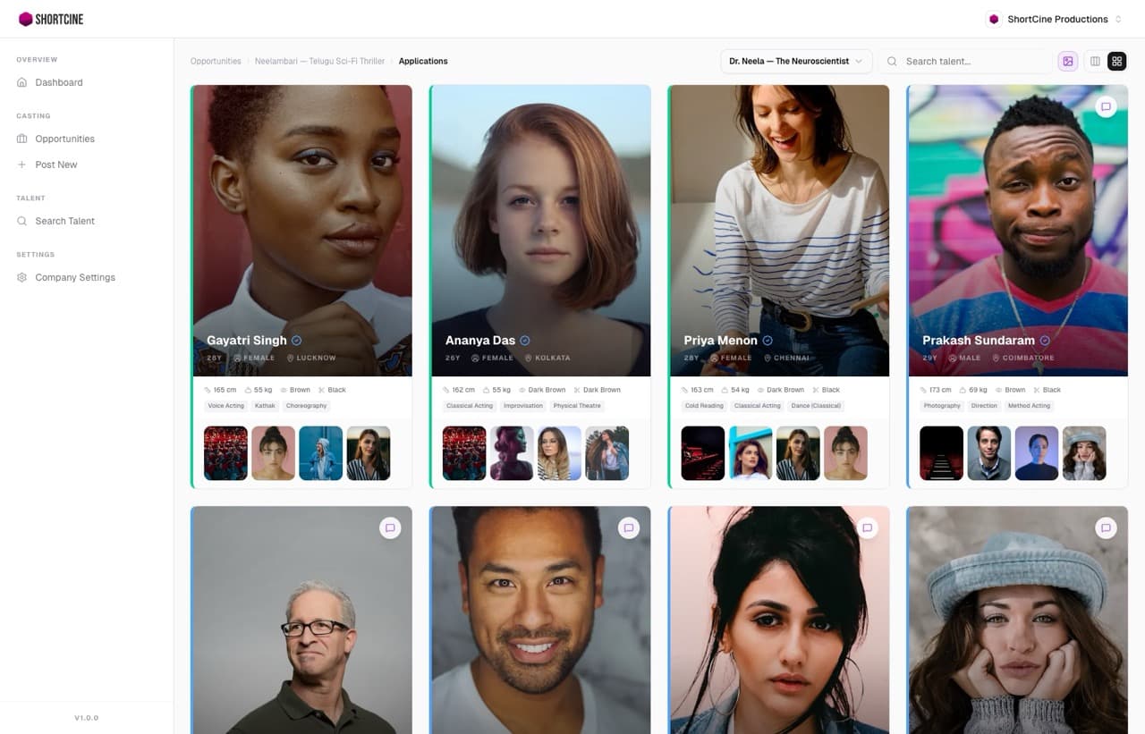Viewport: 1145px width, 734px height.
Task: Open the Company Settings gear icon
Action: click(x=22, y=277)
